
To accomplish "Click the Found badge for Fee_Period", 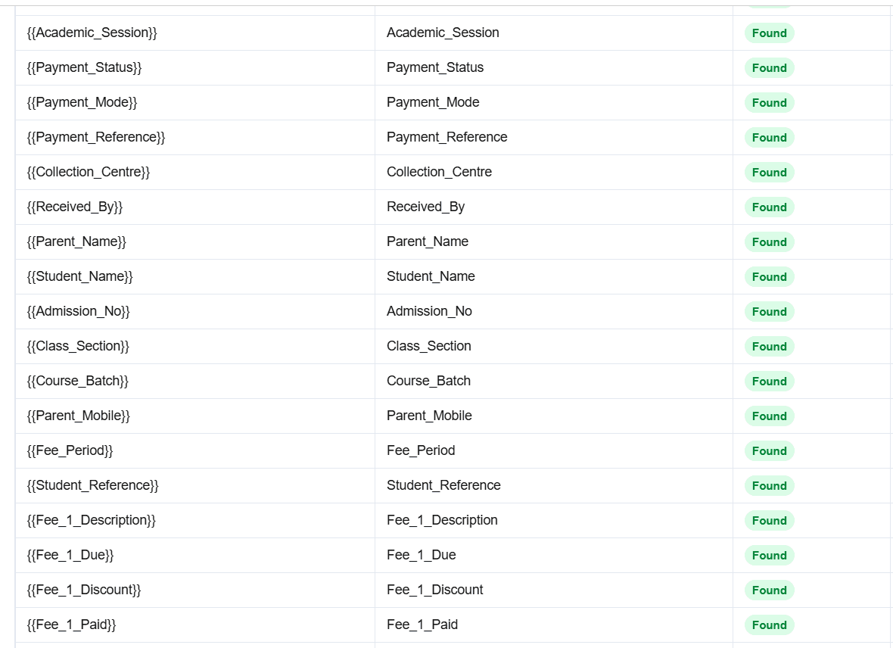I will [x=769, y=451].
